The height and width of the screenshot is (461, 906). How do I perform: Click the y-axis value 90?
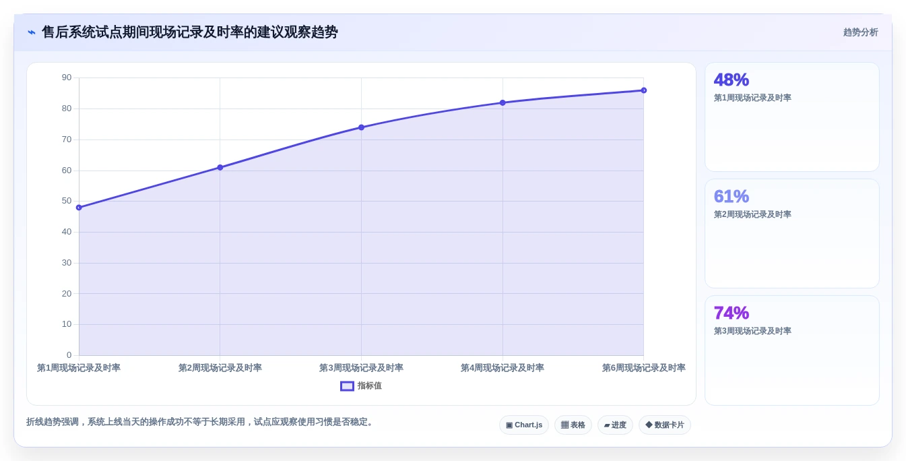click(x=67, y=78)
